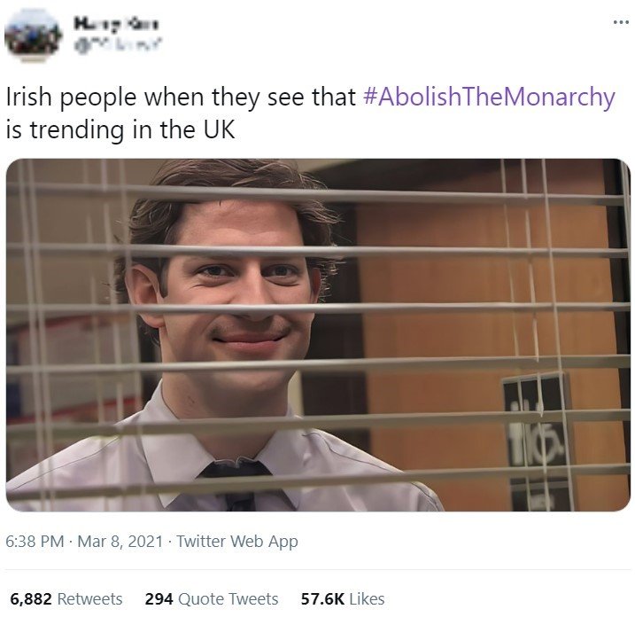Click the blurred profile avatar picture
This screenshot has height=617, width=635.
tap(33, 35)
